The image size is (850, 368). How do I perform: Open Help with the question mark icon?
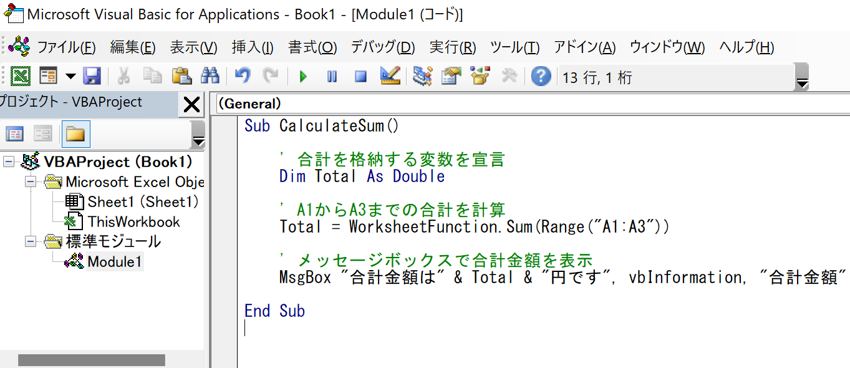(541, 77)
